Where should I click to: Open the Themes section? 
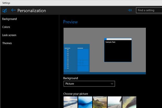pyautogui.click(x=7, y=43)
